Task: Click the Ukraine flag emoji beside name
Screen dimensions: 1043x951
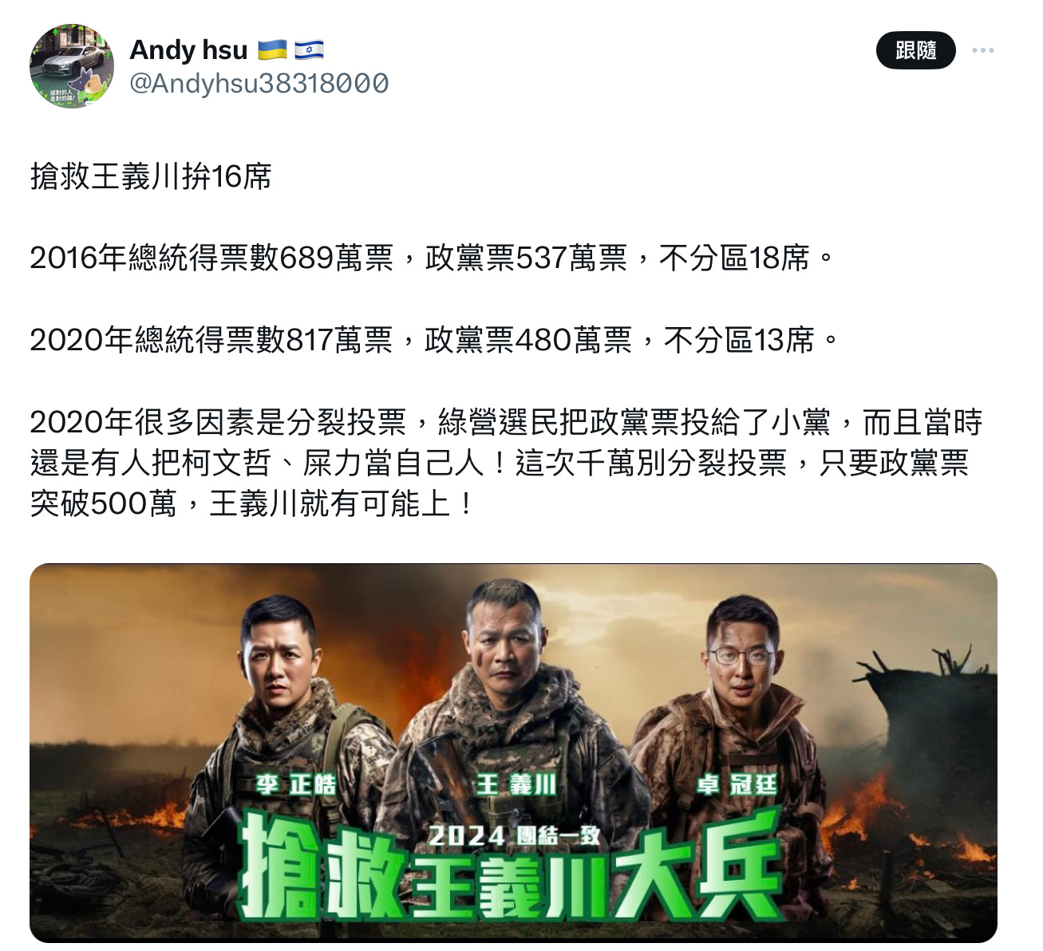Action: [272, 50]
